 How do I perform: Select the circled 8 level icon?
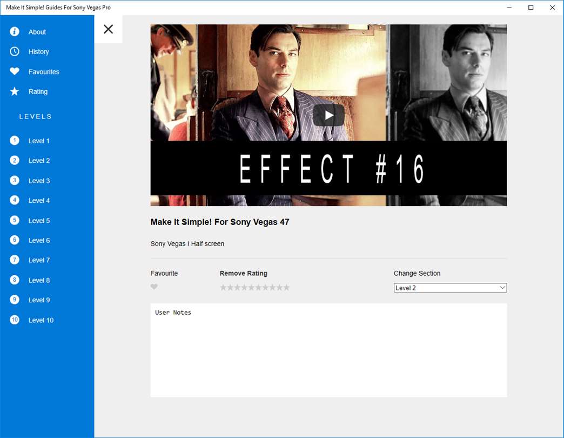pyautogui.click(x=15, y=280)
